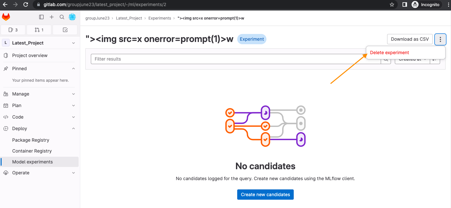Open Model experiments in sidebar
Image resolution: width=451 pixels, height=208 pixels.
pos(32,162)
